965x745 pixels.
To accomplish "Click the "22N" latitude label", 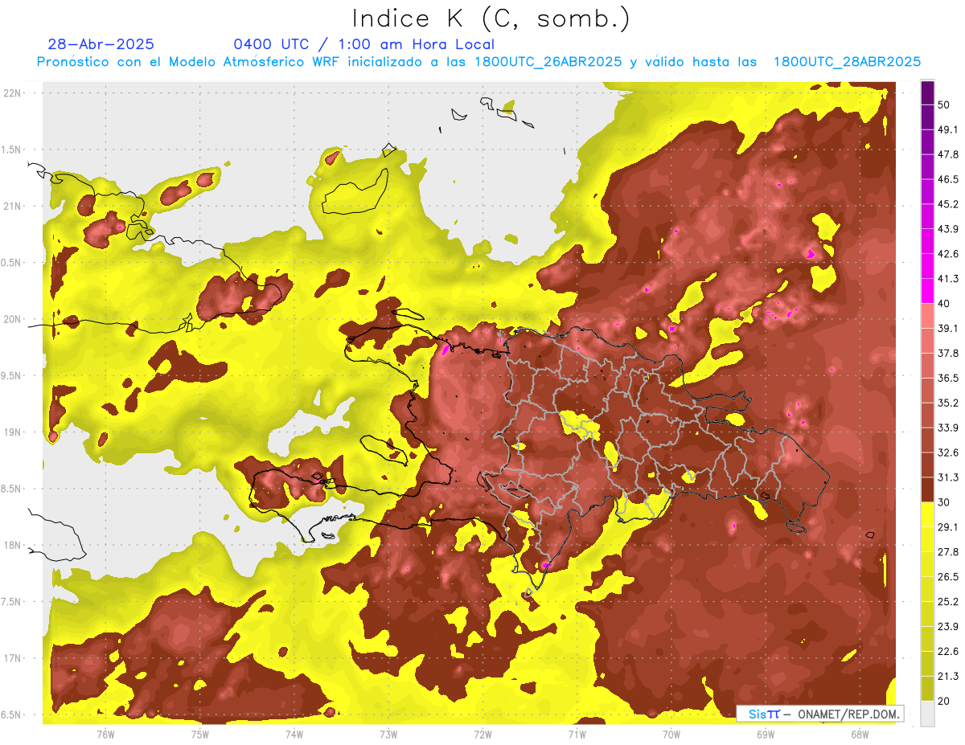I will [13, 93].
